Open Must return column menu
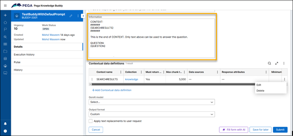 (x=164, y=72)
